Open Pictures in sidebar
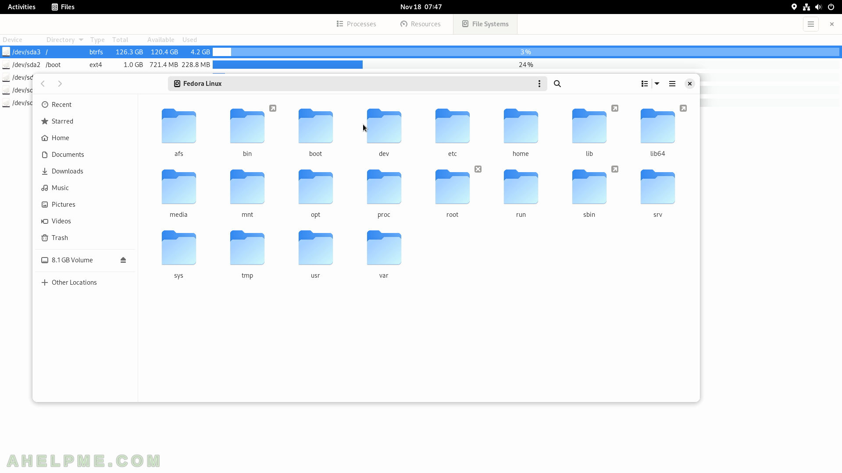The image size is (842, 473). tap(85, 205)
